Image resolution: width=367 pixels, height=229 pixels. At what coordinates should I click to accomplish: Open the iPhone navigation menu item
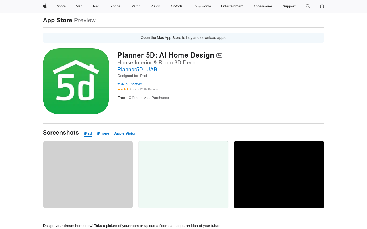(115, 6)
